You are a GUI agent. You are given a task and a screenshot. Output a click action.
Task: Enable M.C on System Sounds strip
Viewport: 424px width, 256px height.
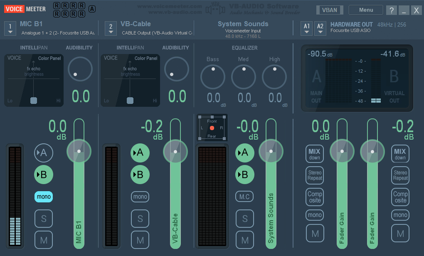pos(244,197)
